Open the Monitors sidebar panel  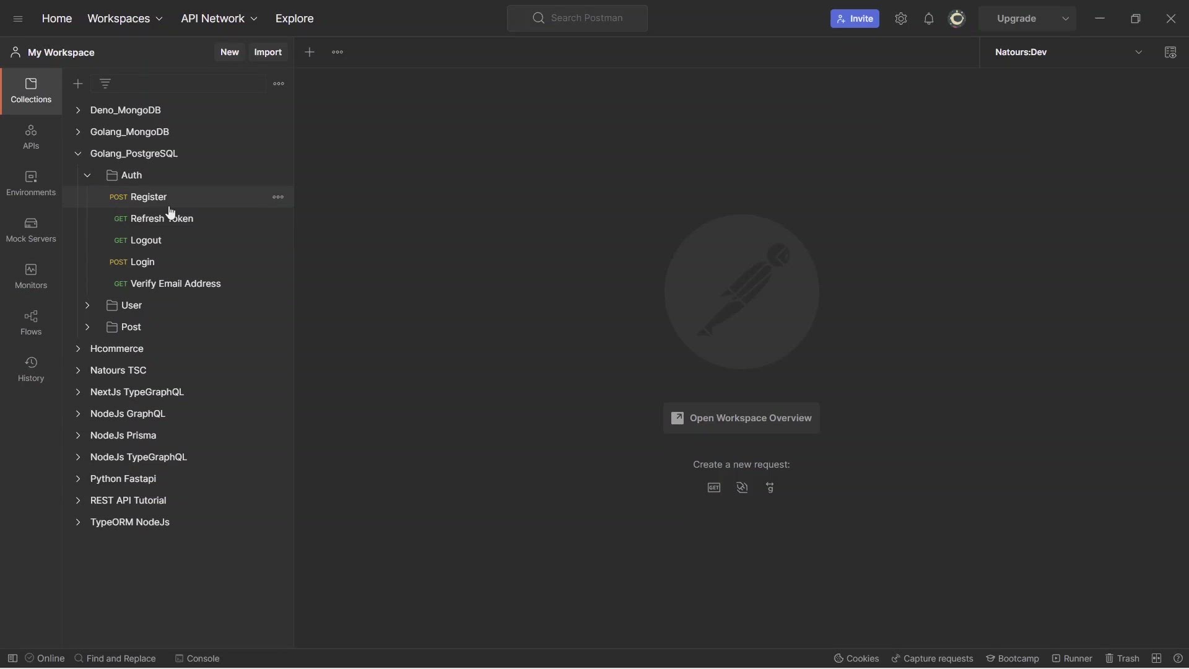coord(31,276)
